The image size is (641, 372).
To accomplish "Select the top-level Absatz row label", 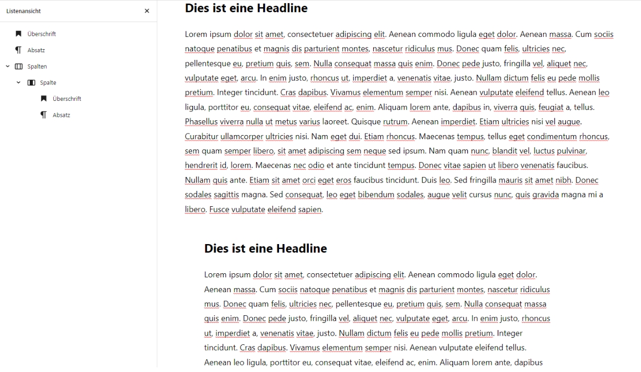I will click(36, 50).
